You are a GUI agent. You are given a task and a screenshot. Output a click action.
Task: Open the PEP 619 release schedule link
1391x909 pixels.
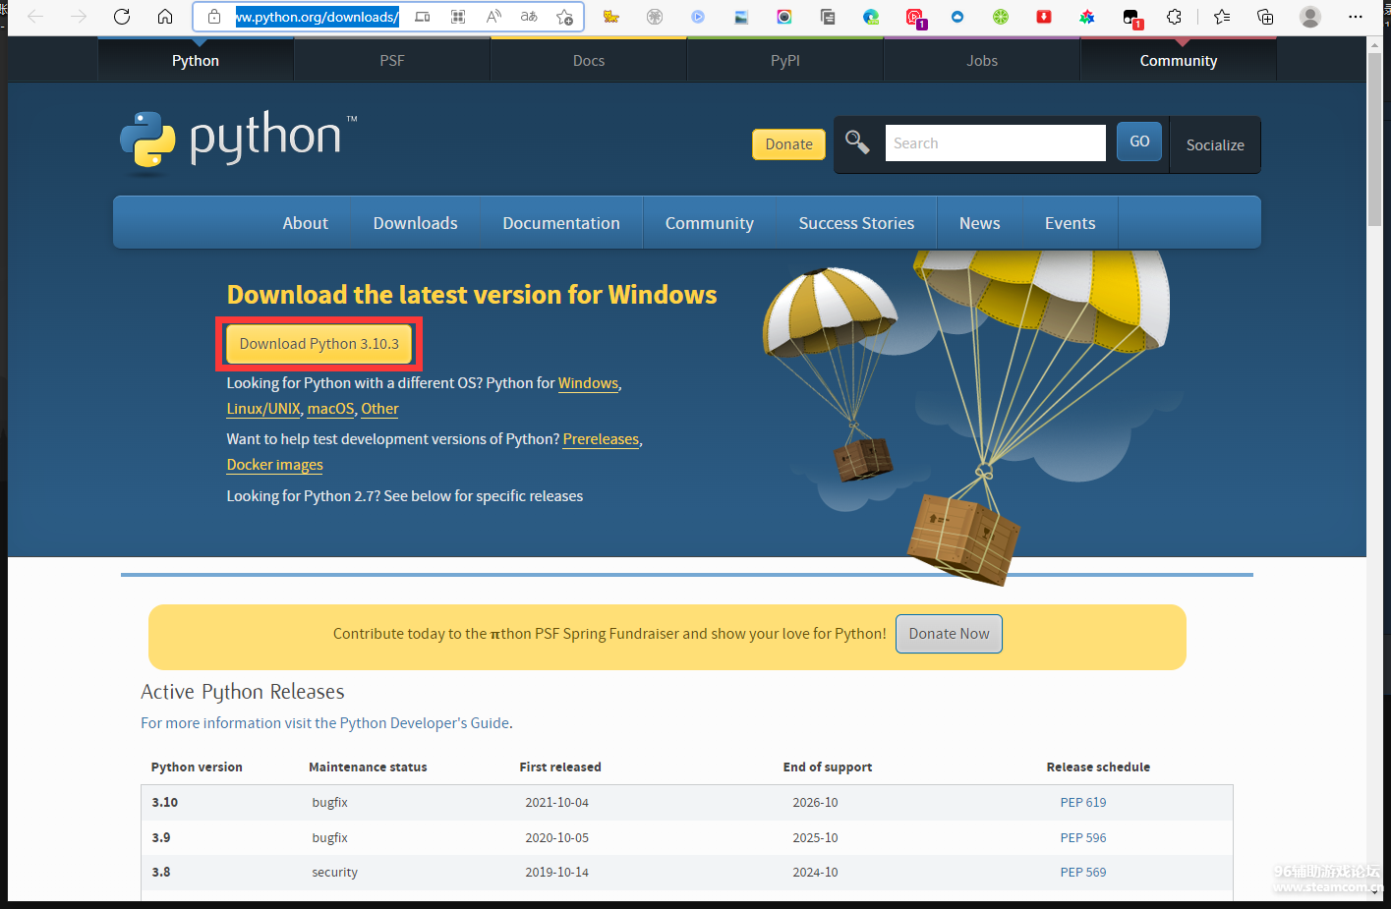point(1082,803)
